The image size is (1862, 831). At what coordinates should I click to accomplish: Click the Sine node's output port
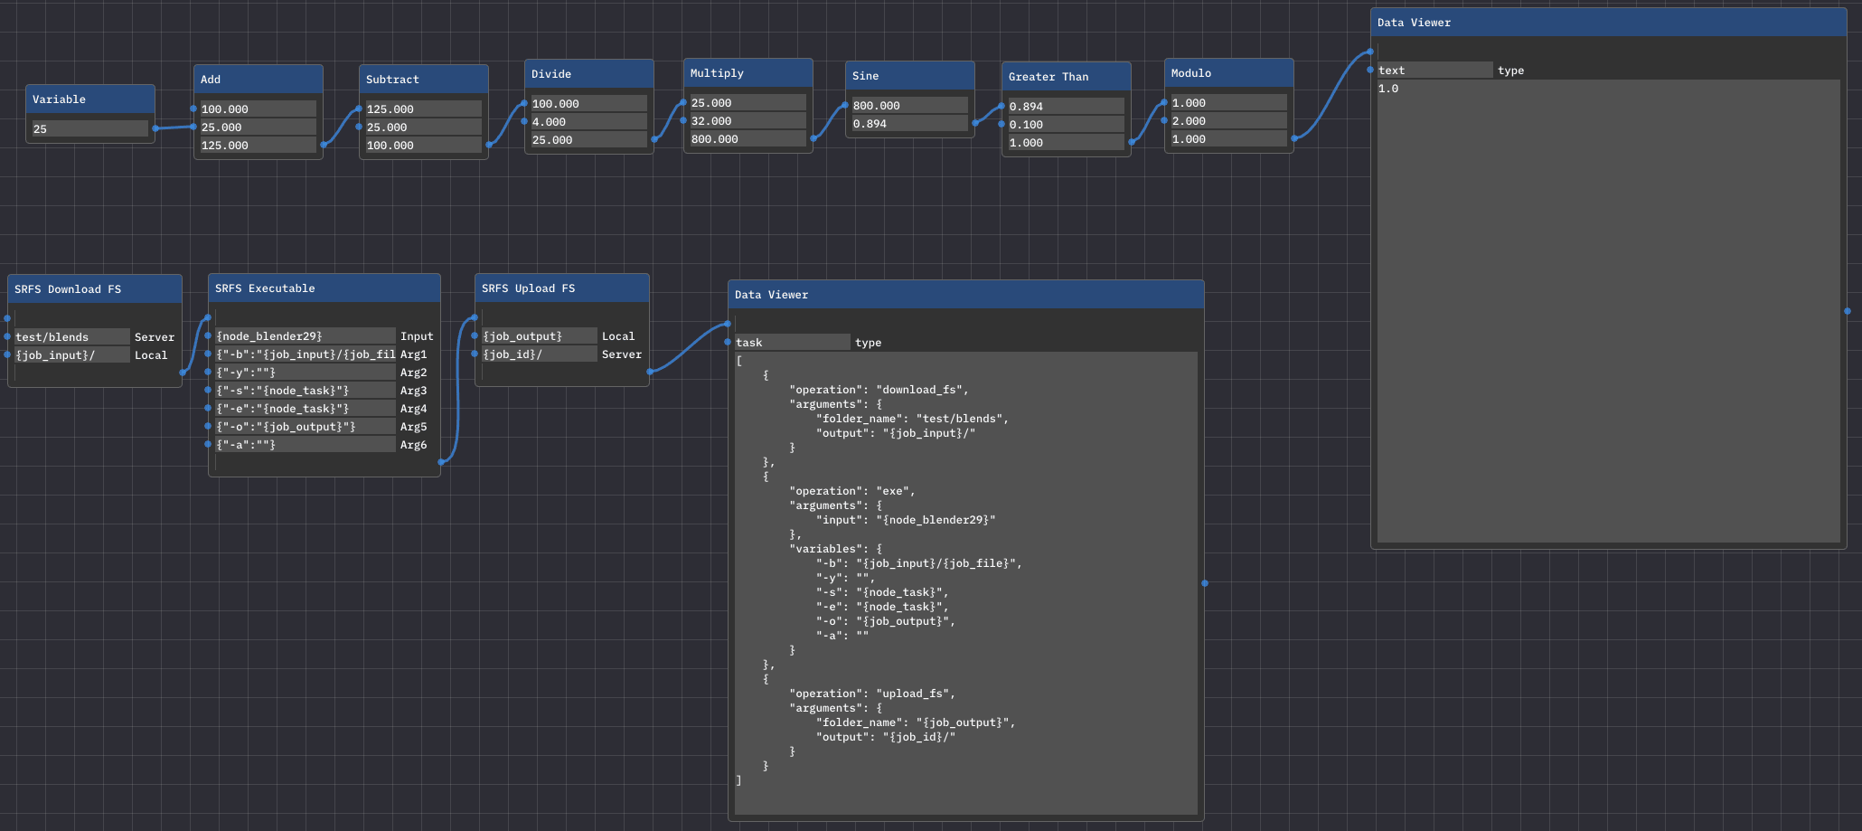[974, 123]
